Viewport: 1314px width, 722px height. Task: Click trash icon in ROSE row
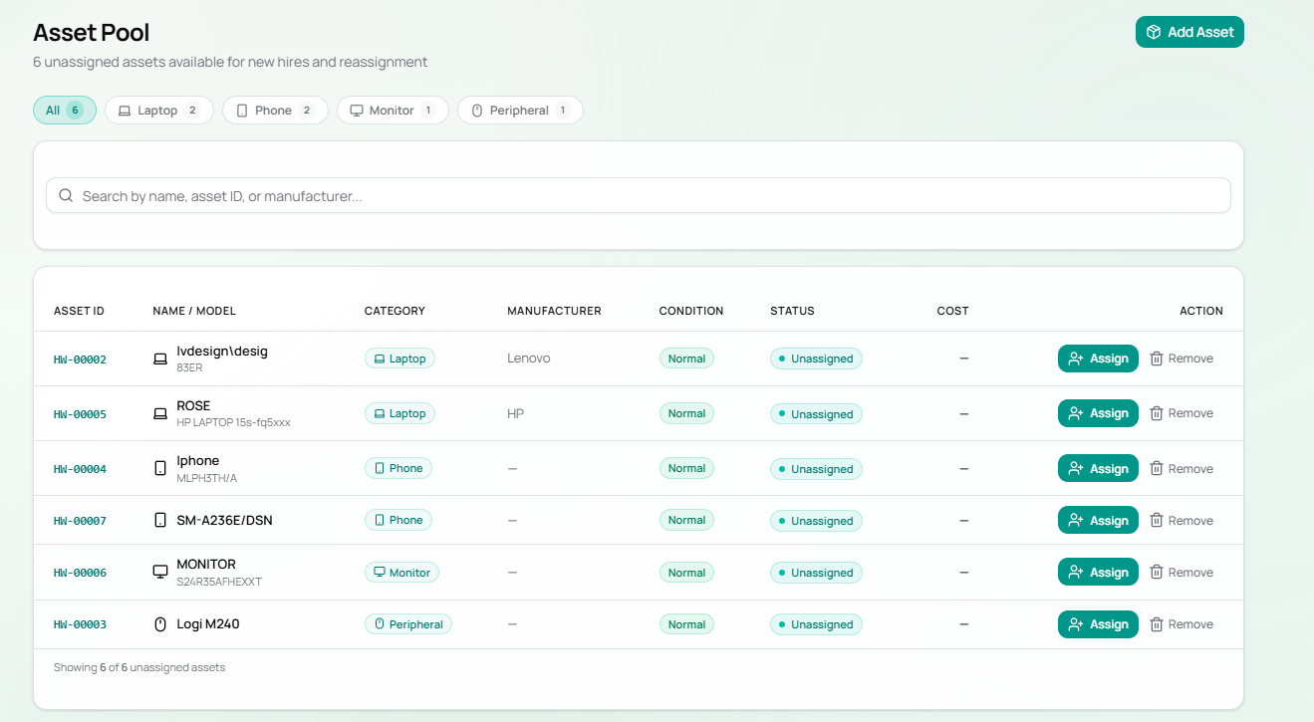1157,413
